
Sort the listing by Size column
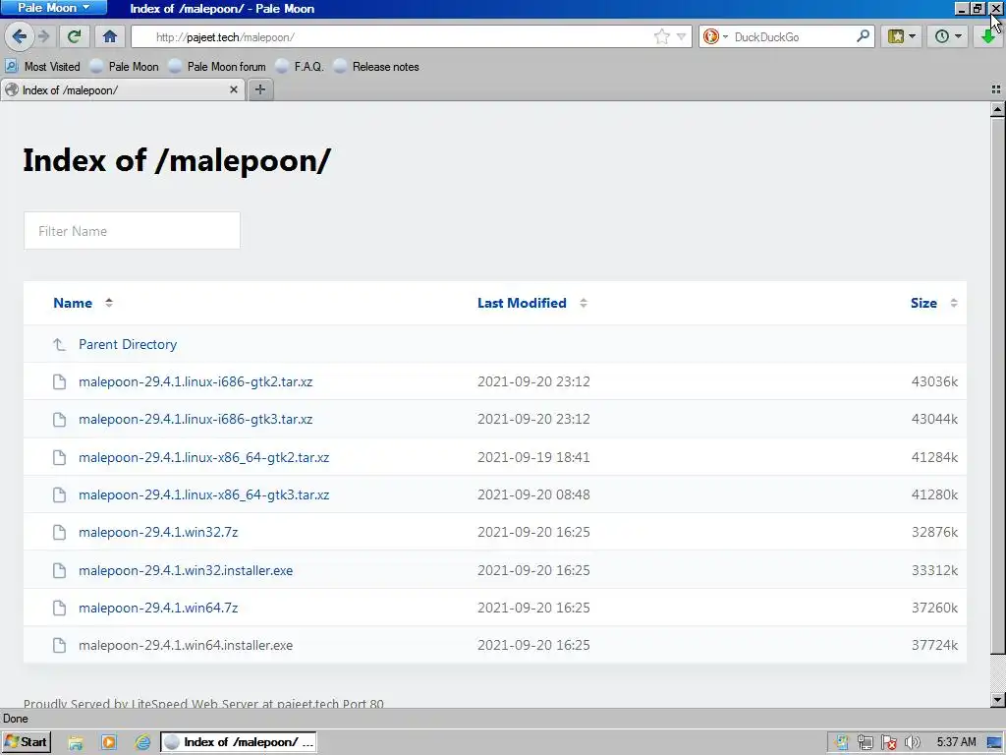coord(923,303)
